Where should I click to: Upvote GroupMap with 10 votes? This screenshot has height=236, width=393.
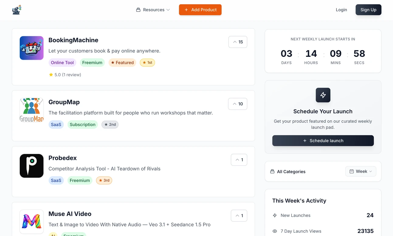click(238, 104)
